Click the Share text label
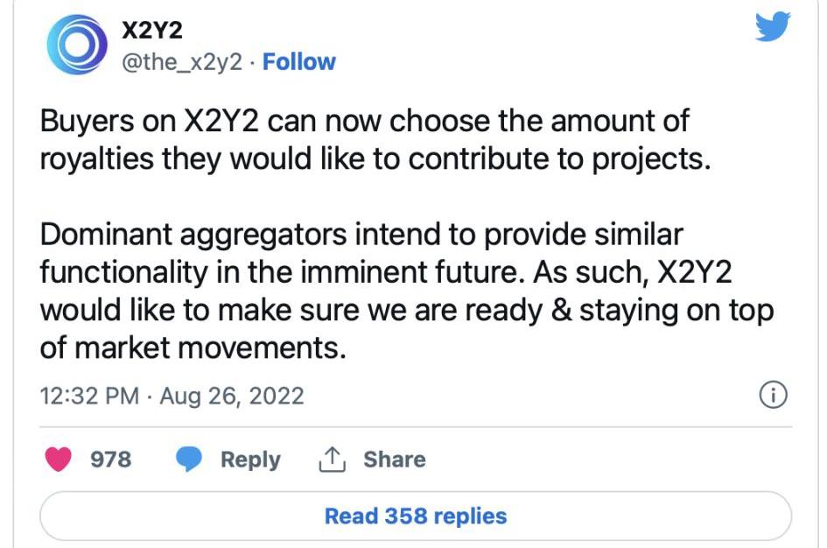The width and height of the screenshot is (827, 548). click(394, 460)
